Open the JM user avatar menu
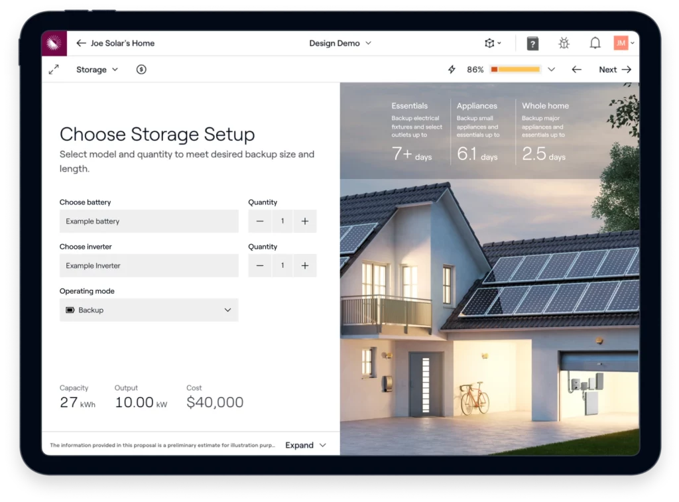This screenshot has height=502, width=679. point(621,43)
